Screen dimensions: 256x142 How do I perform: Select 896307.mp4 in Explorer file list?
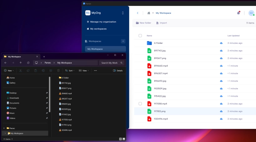[x=65, y=99]
